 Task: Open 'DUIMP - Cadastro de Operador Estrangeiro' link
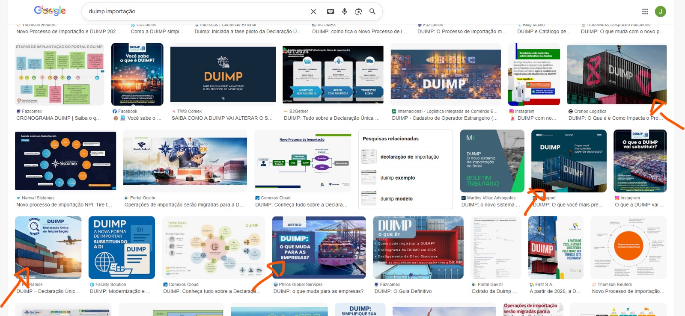click(x=445, y=118)
